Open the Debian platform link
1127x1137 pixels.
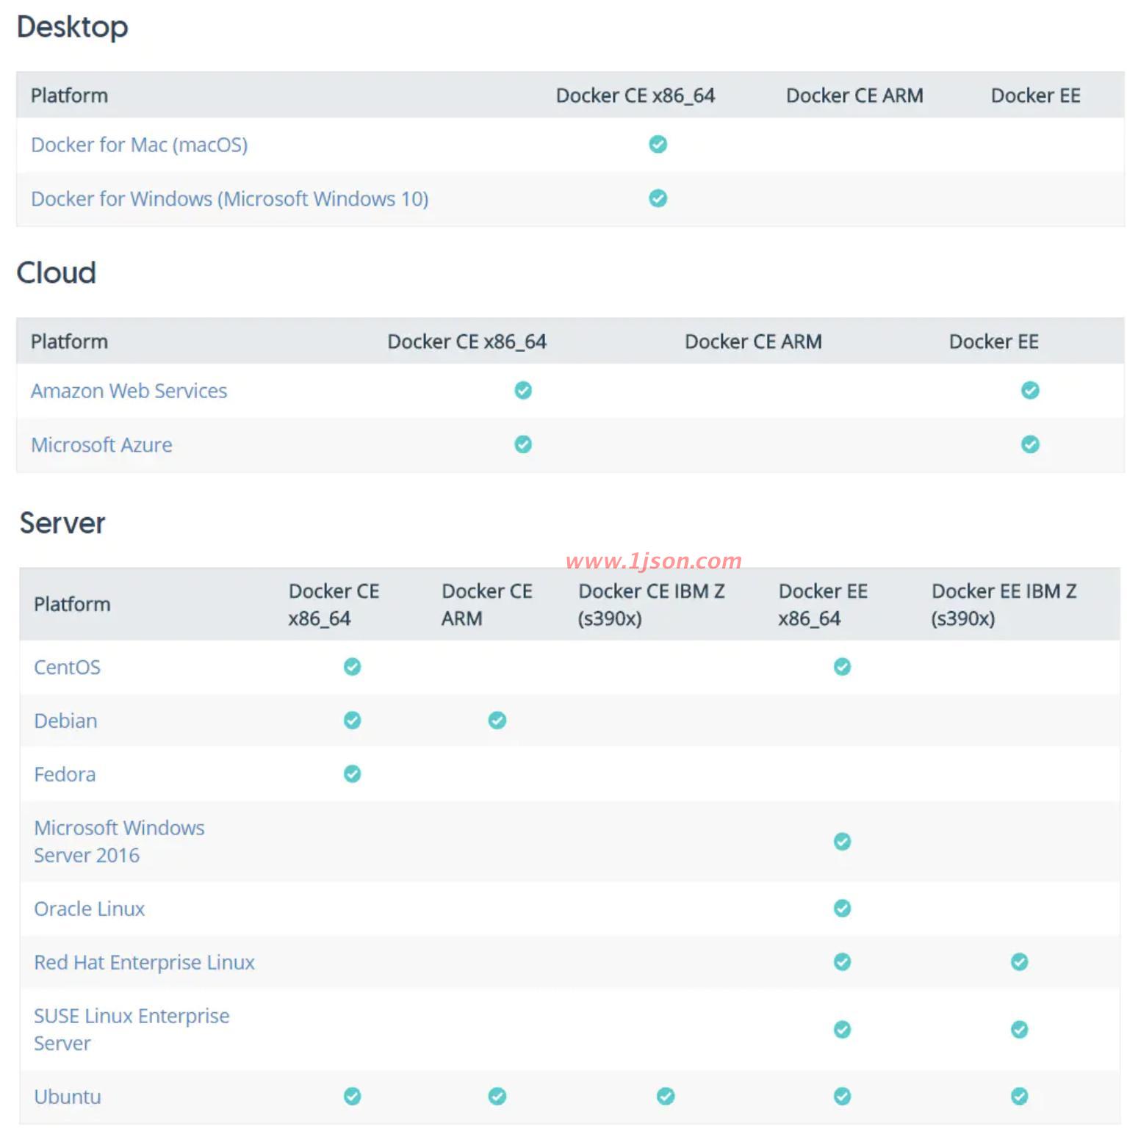click(x=66, y=721)
